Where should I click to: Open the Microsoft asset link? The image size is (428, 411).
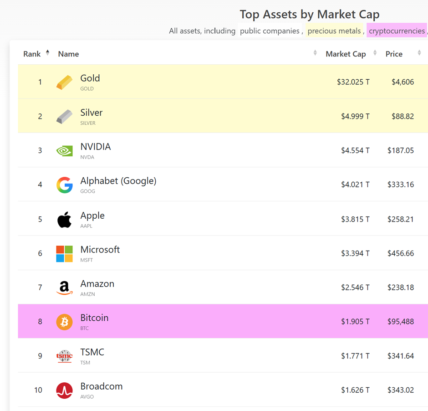pos(100,250)
